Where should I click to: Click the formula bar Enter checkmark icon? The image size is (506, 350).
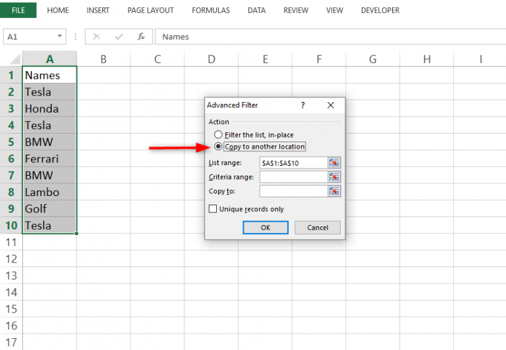tap(119, 36)
